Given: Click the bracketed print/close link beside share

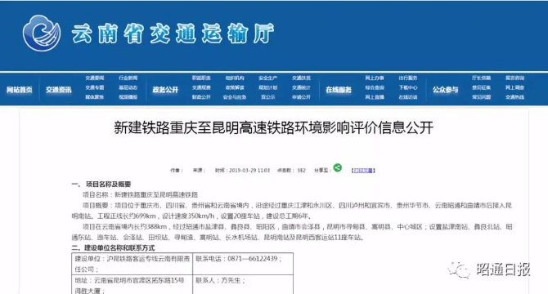Looking at the screenshot, I should (x=363, y=171).
